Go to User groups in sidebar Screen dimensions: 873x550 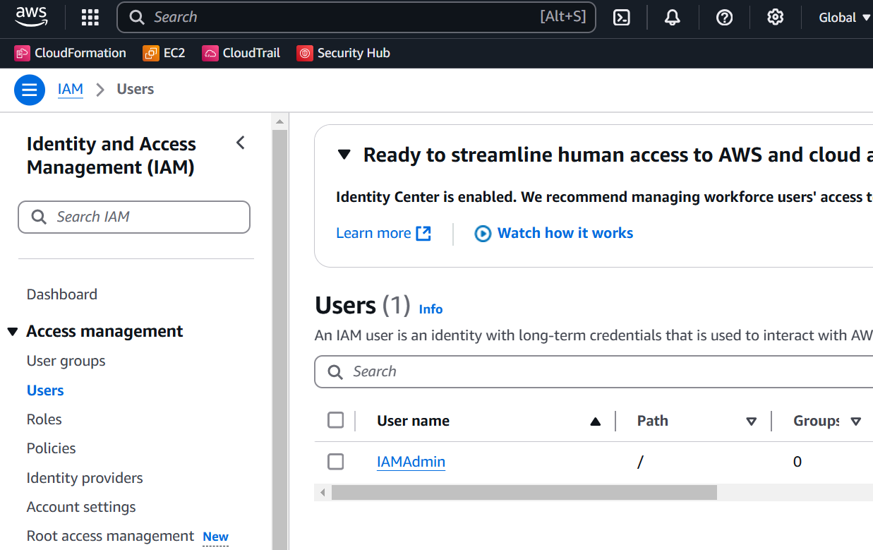[66, 361]
